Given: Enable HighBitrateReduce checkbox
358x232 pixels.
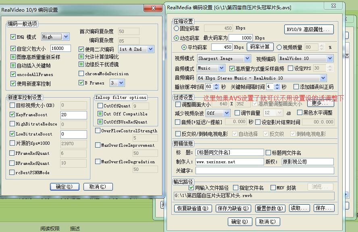Looking at the screenshot, I should coord(12,123).
